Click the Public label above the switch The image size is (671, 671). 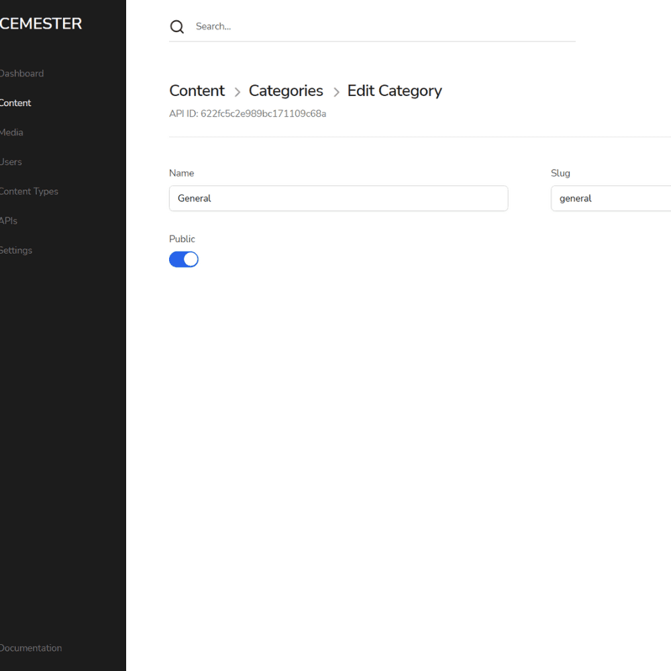coord(182,240)
